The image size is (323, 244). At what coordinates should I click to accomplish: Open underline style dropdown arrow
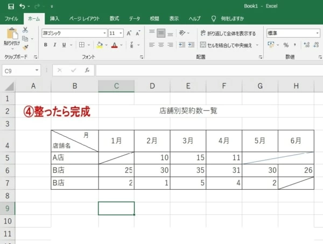pos(71,45)
